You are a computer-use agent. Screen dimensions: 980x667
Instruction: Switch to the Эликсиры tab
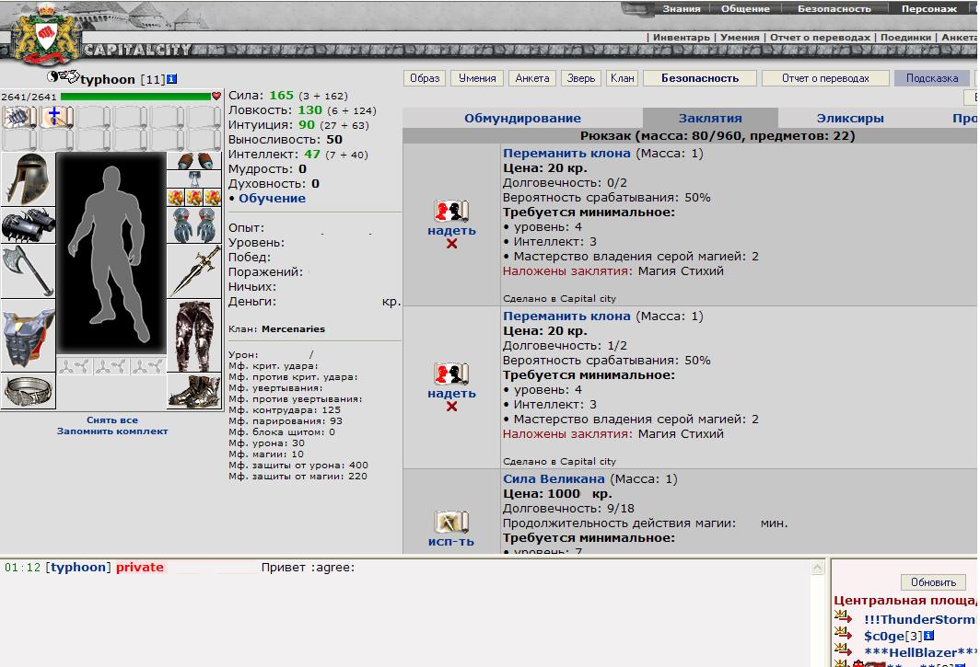850,118
